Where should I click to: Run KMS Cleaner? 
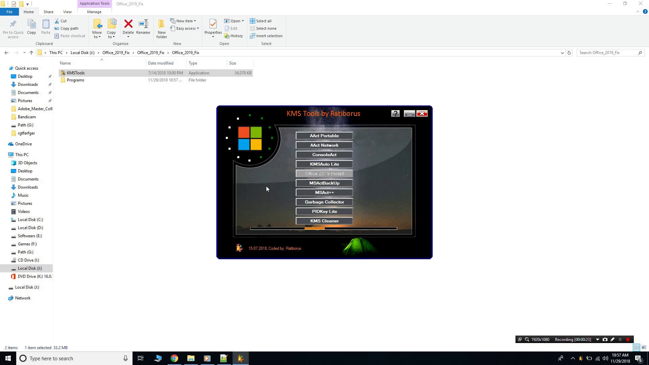click(324, 221)
